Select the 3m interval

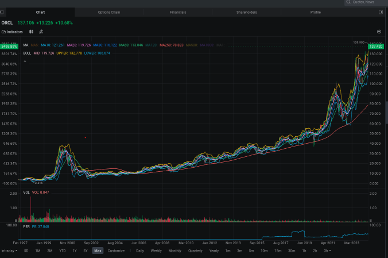[x=239, y=251]
